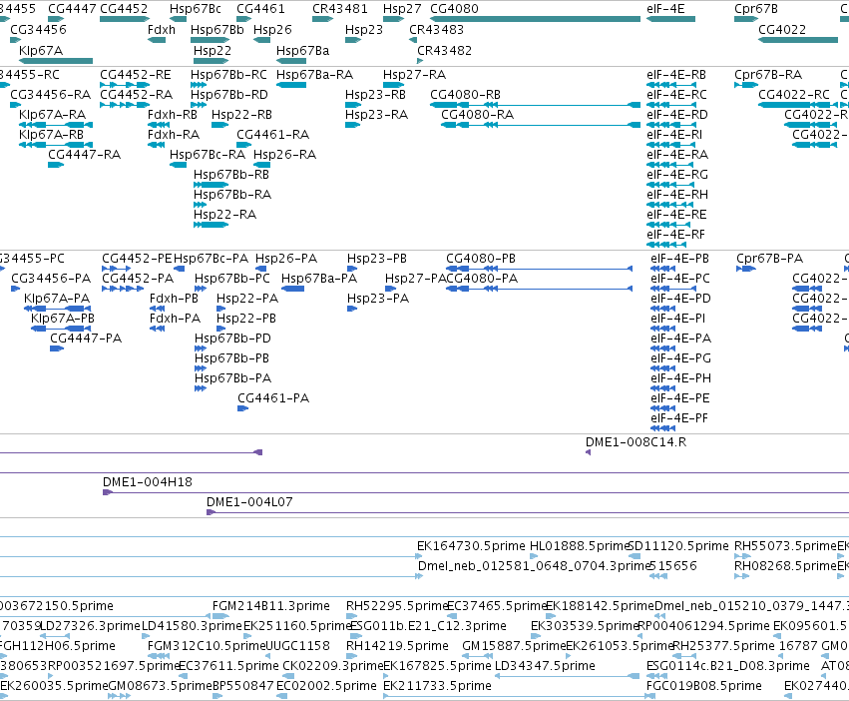
Task: Select EST label FGM214B11.3prime
Action: point(270,605)
